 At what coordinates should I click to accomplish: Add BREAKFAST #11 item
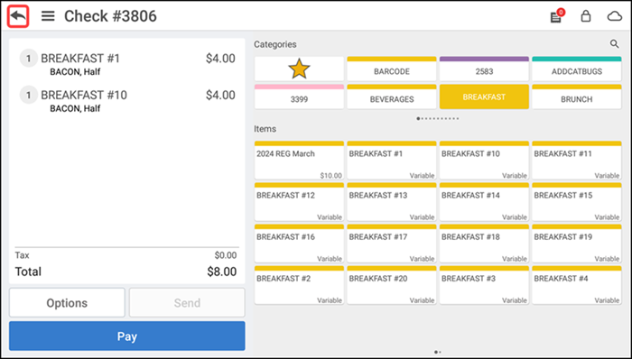(576, 161)
